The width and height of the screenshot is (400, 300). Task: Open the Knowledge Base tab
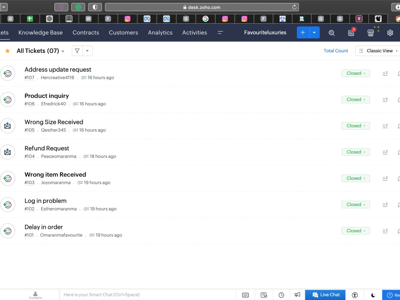40,32
